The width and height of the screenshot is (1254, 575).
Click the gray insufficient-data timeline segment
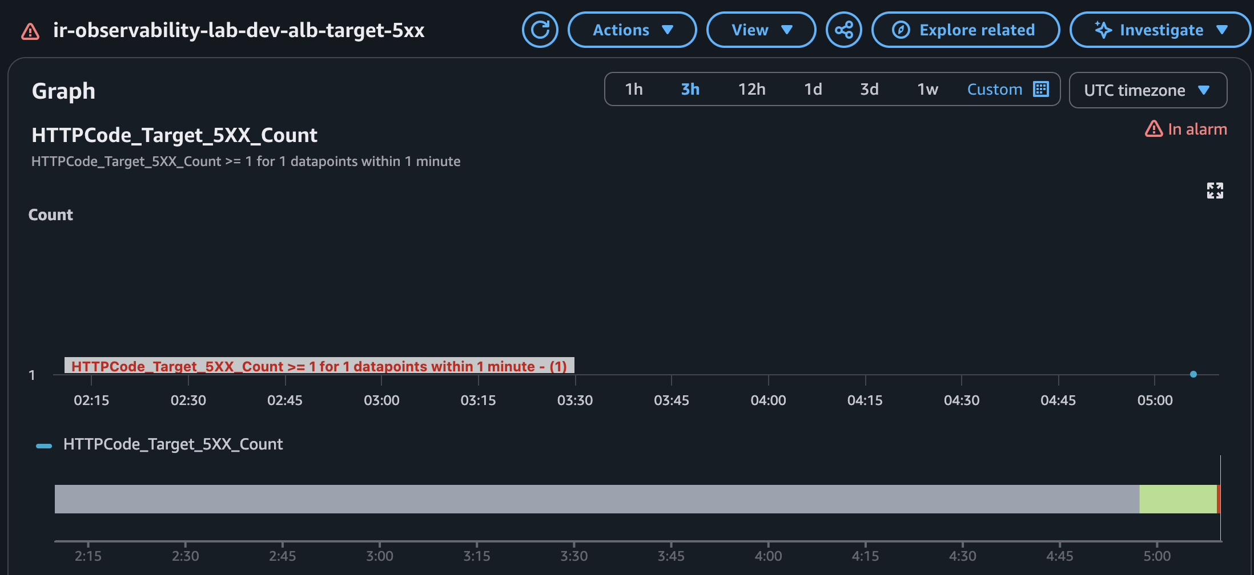[x=597, y=499]
